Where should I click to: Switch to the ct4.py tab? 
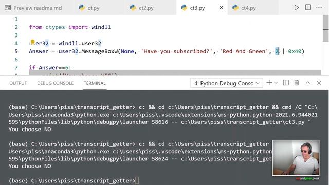[x=248, y=8]
